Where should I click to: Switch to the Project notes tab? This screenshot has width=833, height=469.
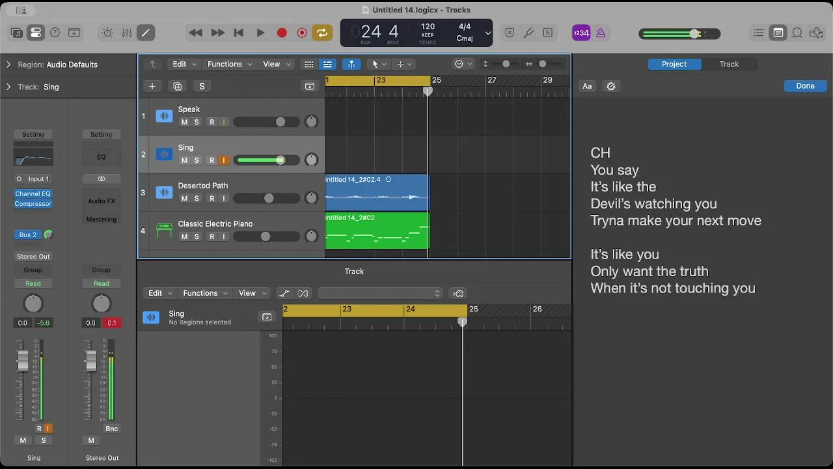(674, 64)
